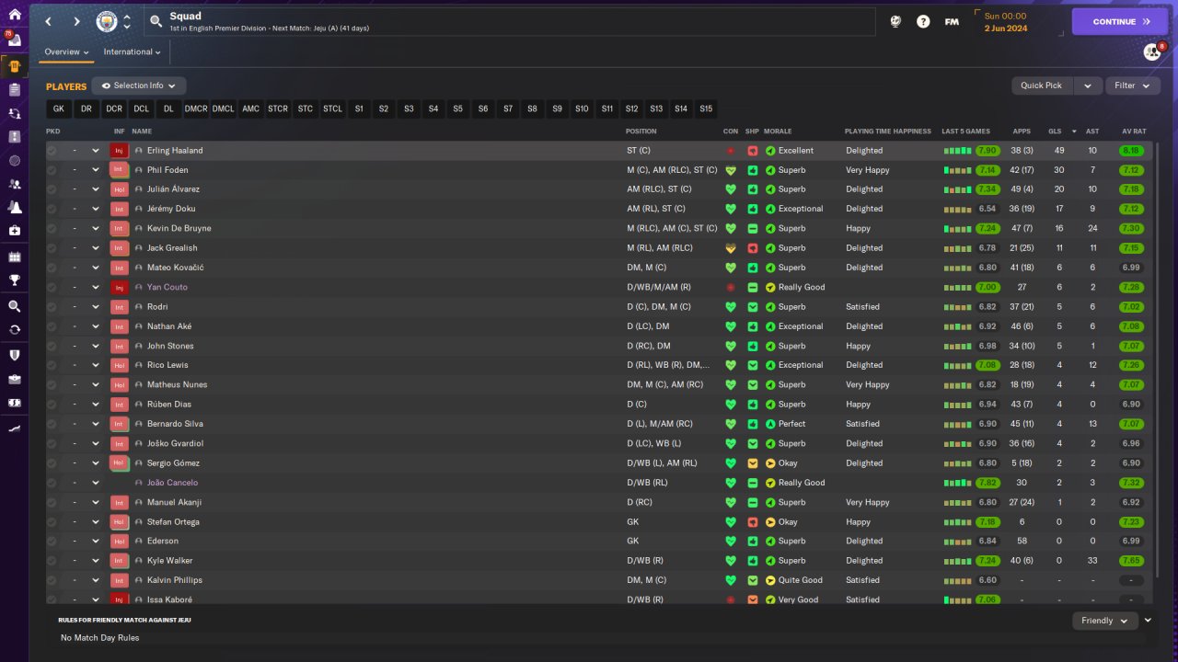Sort the squad by the NAME column
The image size is (1178, 662).
tap(142, 131)
